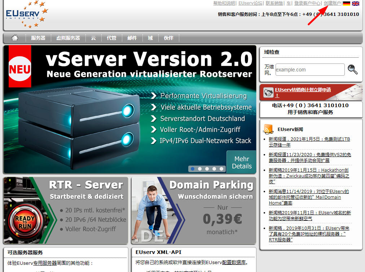Select 代管 in the navigation bar
The image size is (365, 272).
111,38
